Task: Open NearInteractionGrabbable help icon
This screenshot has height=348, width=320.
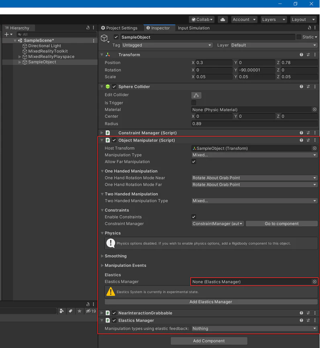Action: click(301, 313)
